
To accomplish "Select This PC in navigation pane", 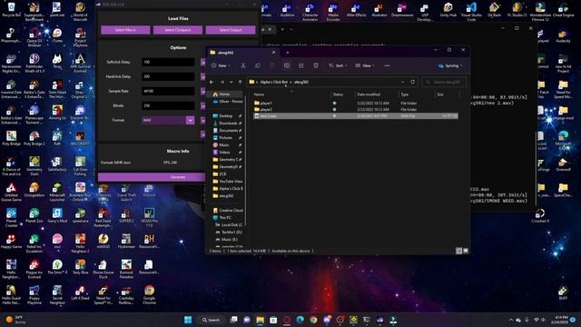I will [x=225, y=218].
